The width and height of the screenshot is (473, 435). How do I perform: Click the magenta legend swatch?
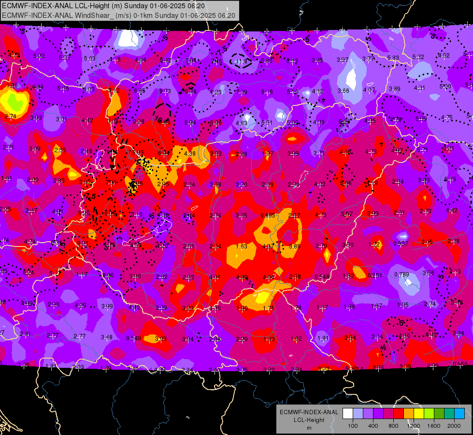tap(388, 414)
